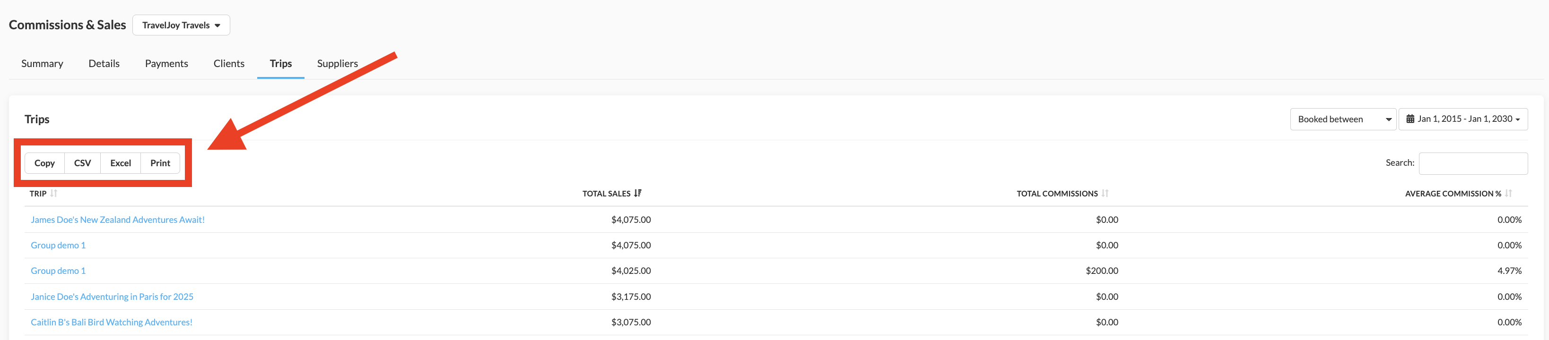
Task: Open James Doe's New Zealand Adventures trip
Action: tap(118, 220)
